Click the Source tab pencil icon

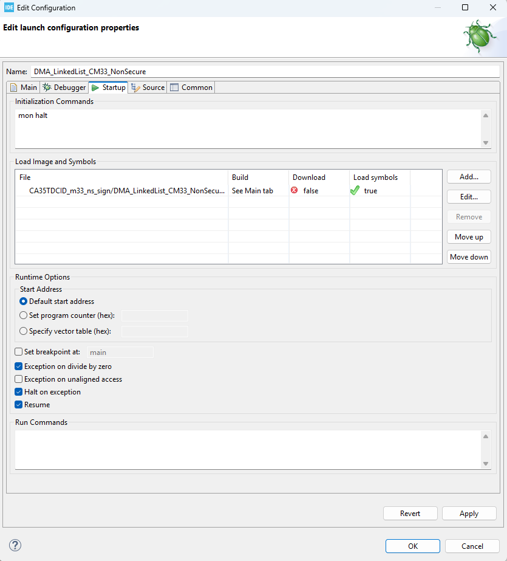pyautogui.click(x=135, y=88)
